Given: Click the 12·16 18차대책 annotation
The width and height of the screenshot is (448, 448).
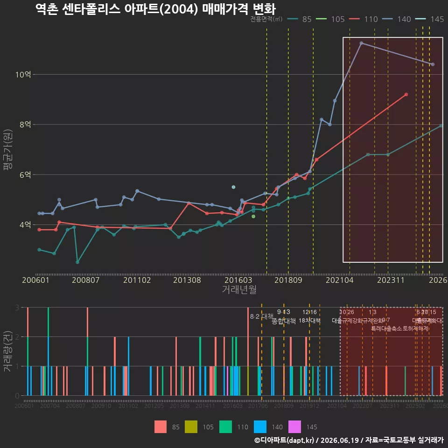Looking at the screenshot, I should tap(309, 316).
